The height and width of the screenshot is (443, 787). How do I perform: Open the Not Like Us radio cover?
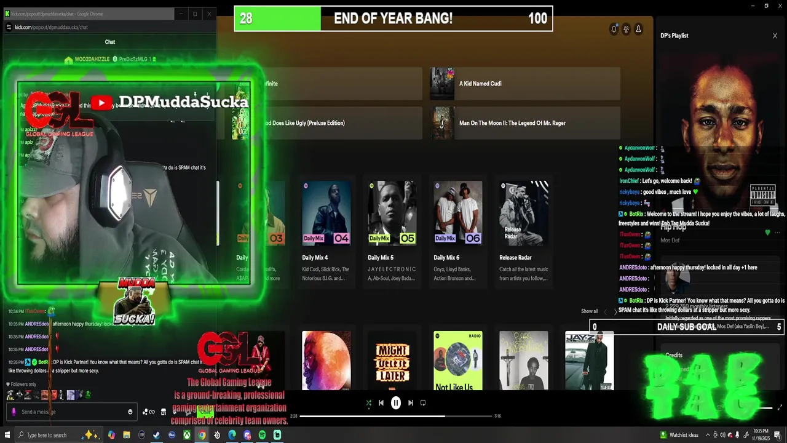(458, 361)
